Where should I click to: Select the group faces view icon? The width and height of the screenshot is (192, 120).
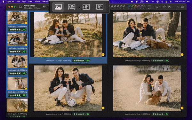point(72,7)
